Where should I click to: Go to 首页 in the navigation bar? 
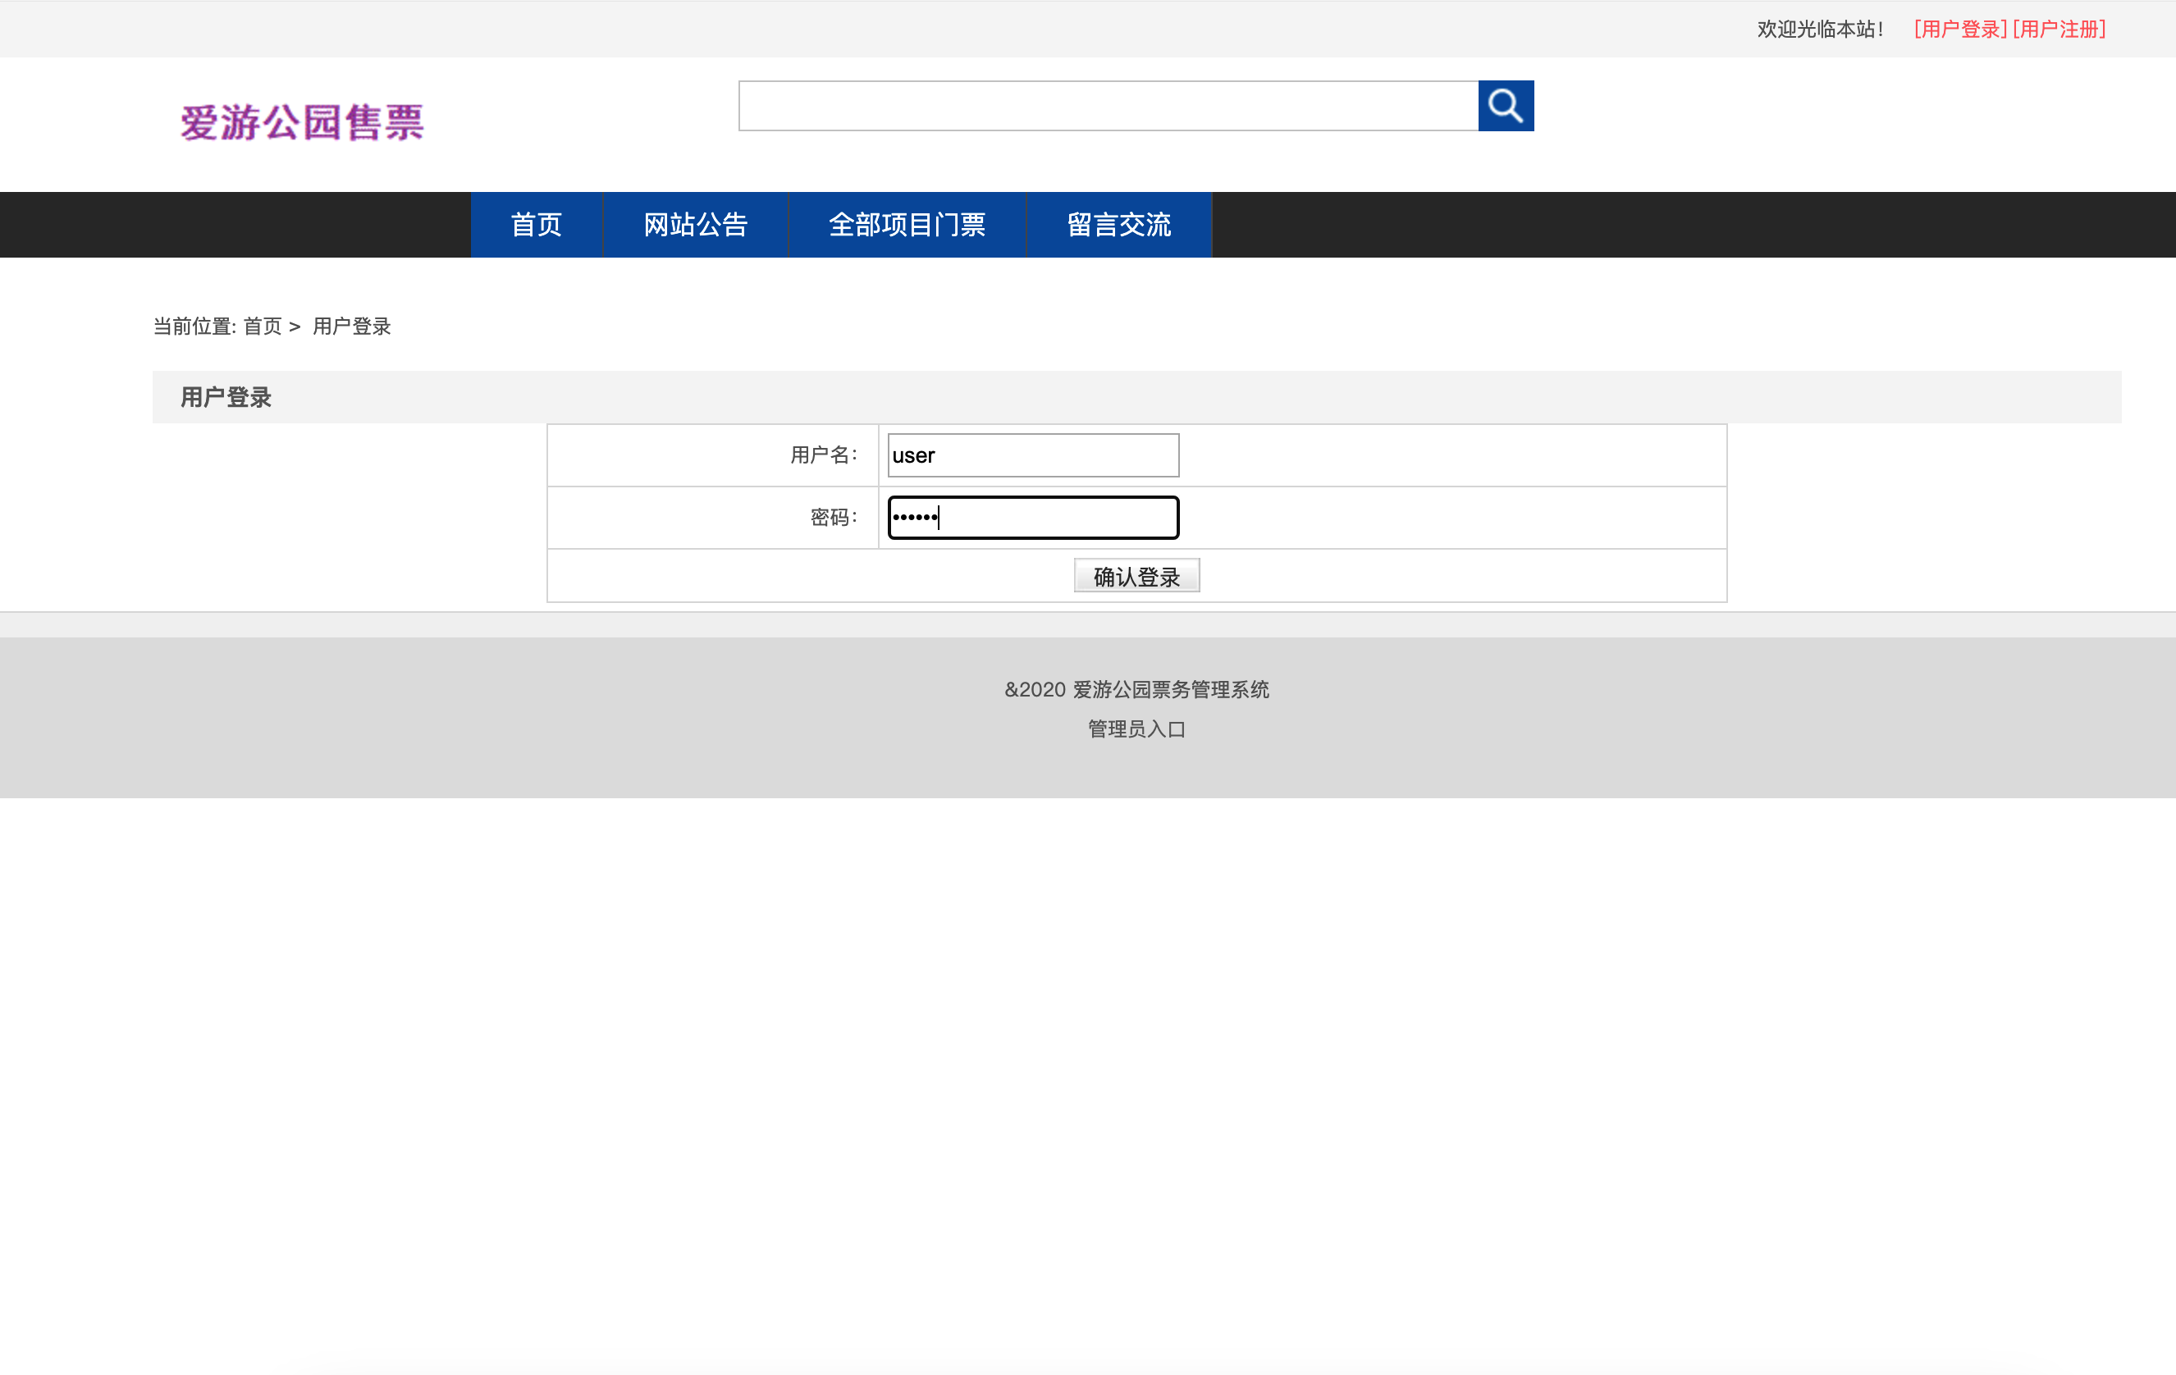click(x=536, y=224)
